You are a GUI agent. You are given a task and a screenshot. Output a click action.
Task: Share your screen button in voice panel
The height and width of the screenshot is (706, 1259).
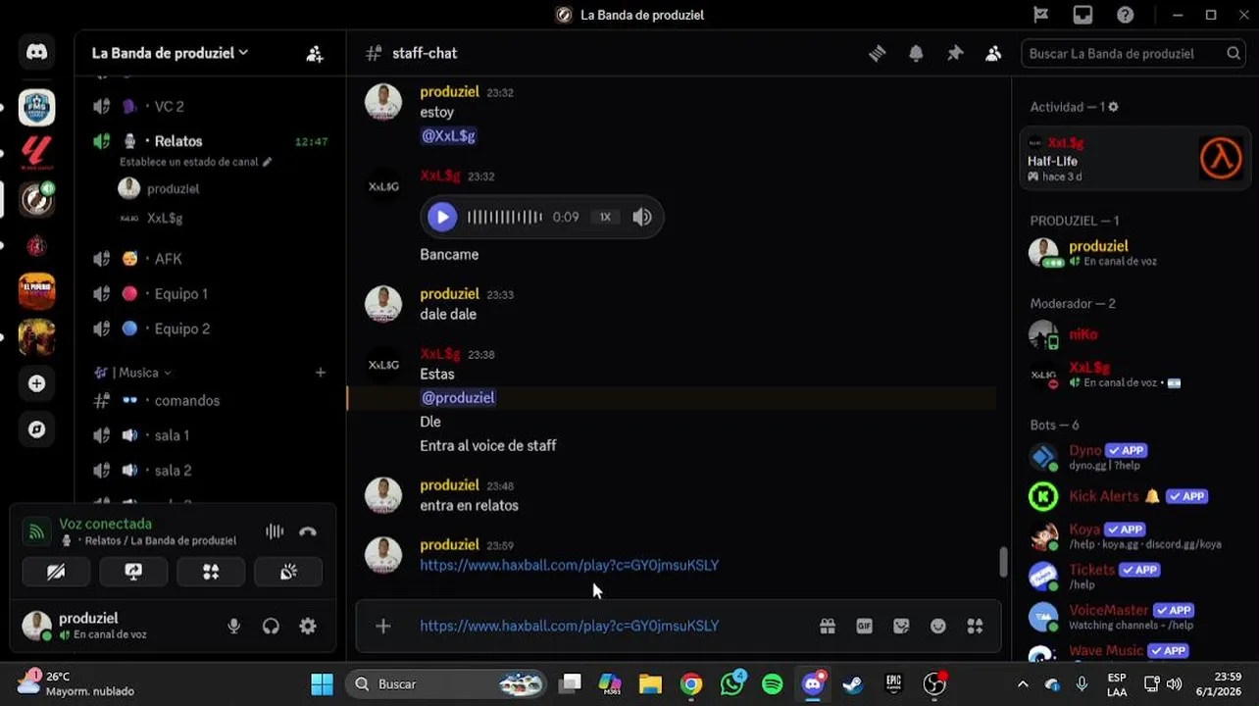(133, 572)
